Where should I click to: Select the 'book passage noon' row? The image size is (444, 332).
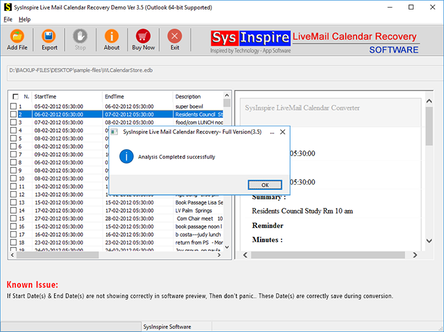click(116, 227)
